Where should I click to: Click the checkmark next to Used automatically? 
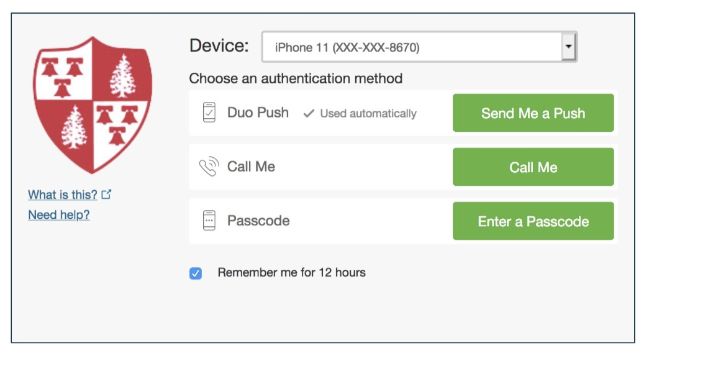pyautogui.click(x=309, y=114)
